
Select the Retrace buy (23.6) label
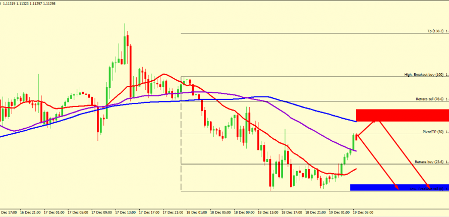click(428, 161)
